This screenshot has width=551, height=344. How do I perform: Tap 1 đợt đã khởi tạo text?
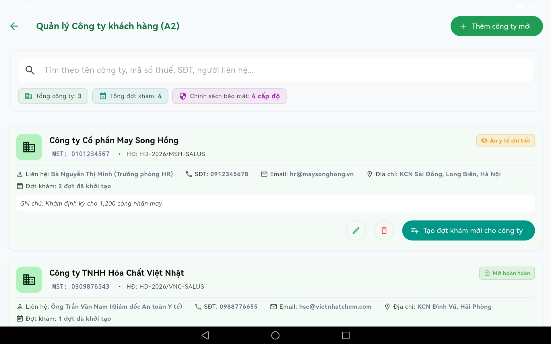[85, 318]
